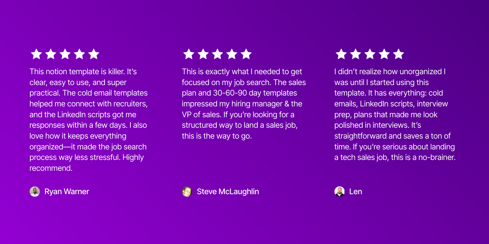Image resolution: width=489 pixels, height=244 pixels.
Task: Click last star in Steve McLaughlin's rating
Action: (x=246, y=54)
